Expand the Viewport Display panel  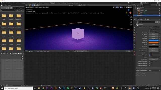(141, 73)
